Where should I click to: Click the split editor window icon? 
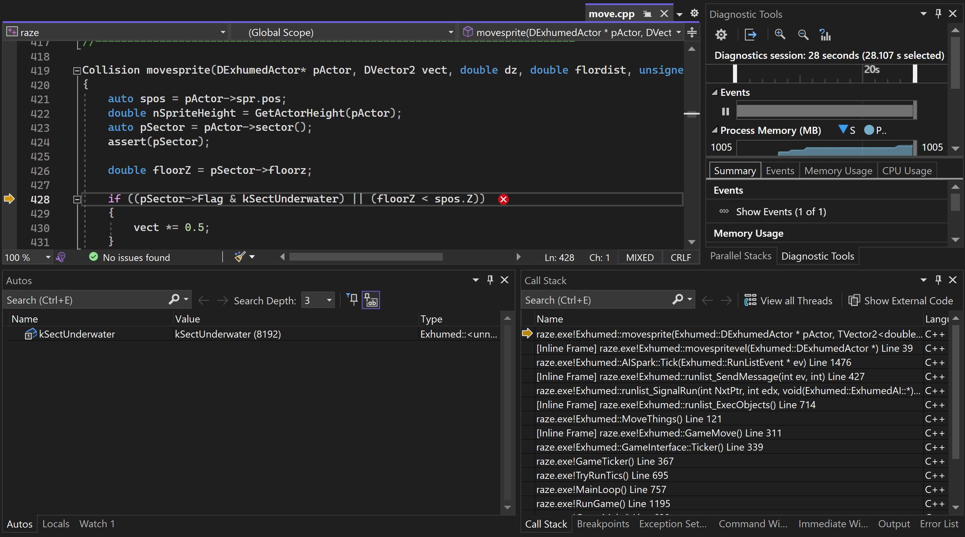[692, 33]
